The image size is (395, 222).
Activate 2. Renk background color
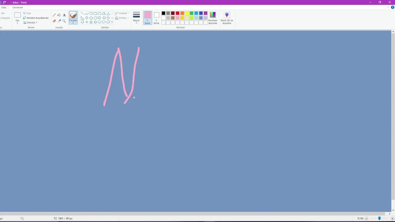(x=156, y=18)
